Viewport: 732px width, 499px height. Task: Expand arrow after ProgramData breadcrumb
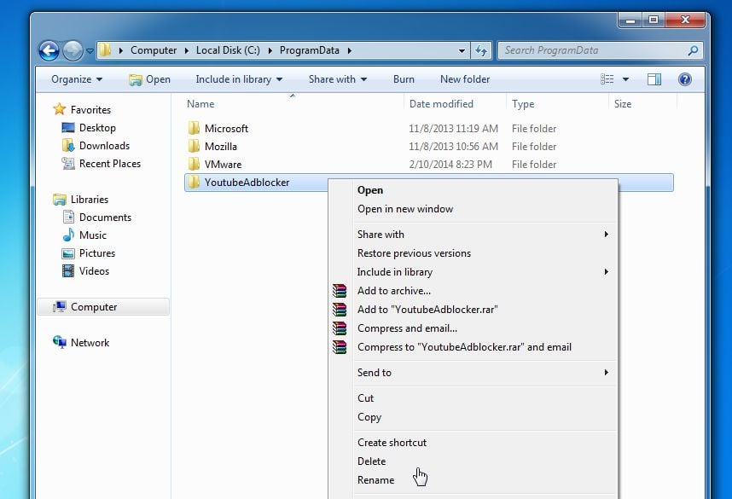(349, 50)
